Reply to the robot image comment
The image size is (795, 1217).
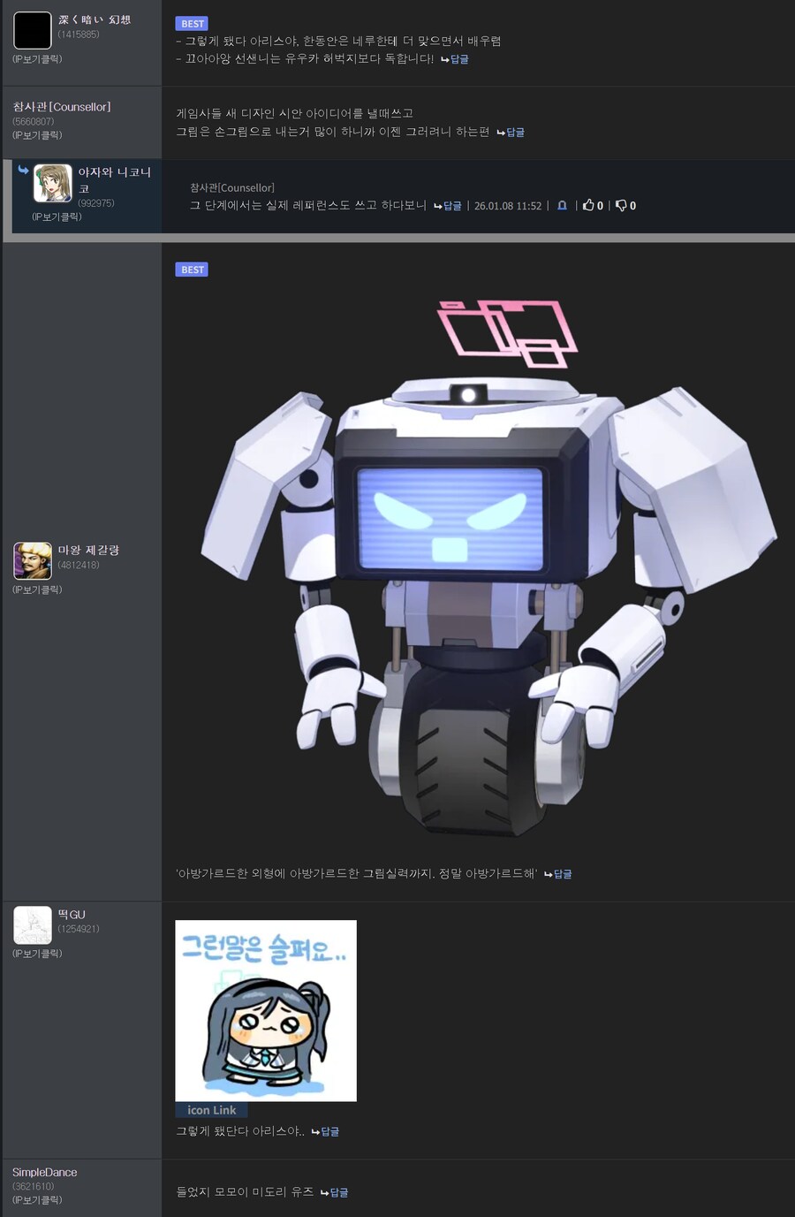558,874
